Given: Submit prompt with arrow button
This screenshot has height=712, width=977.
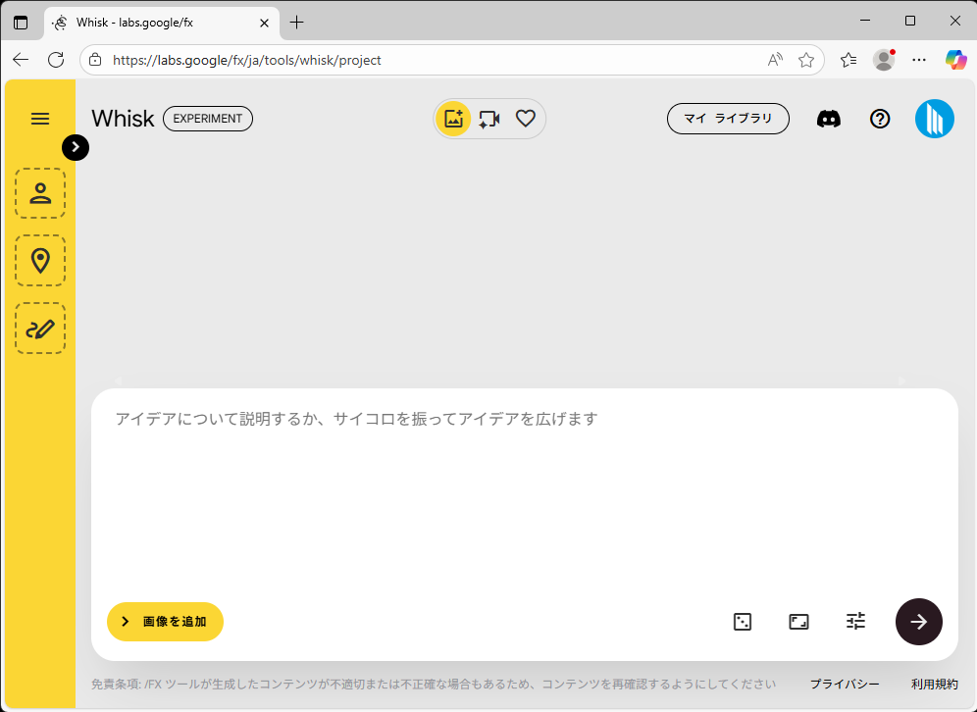Looking at the screenshot, I should pyautogui.click(x=918, y=622).
